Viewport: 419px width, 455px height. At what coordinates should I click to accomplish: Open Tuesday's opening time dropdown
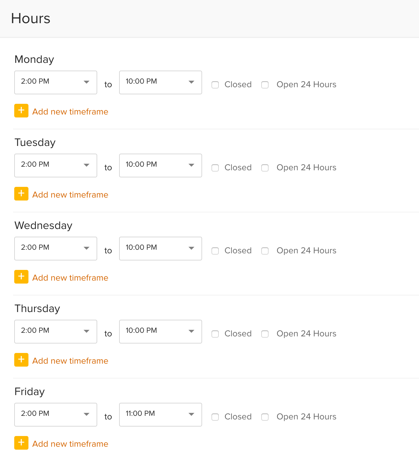click(x=56, y=166)
